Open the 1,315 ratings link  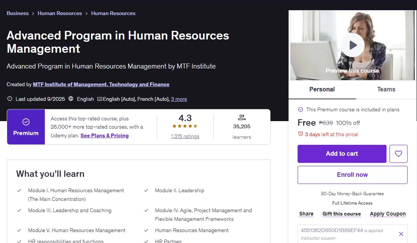coord(185,136)
